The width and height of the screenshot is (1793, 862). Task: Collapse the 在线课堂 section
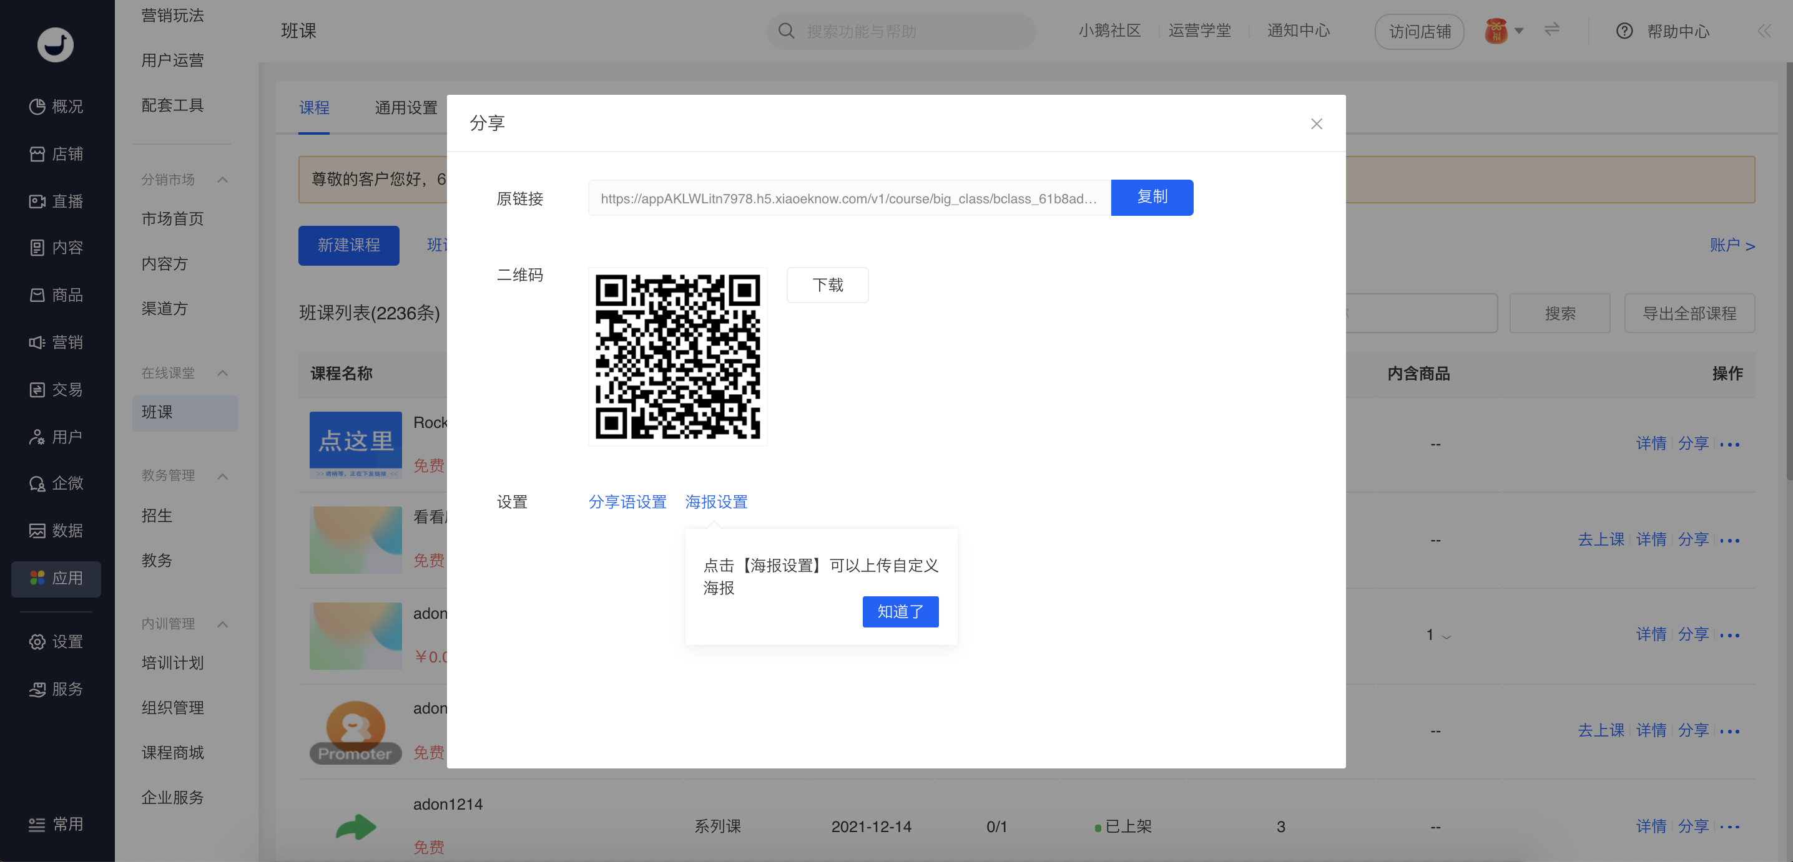click(x=223, y=373)
